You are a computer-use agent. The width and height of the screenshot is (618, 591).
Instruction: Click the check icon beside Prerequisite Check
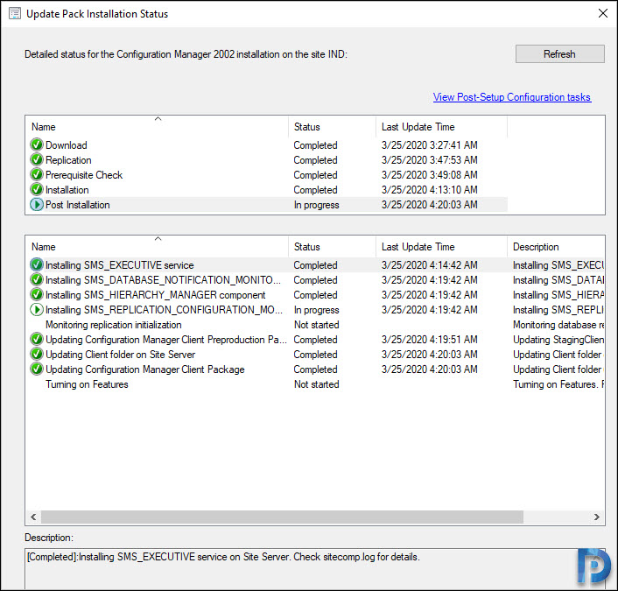click(x=37, y=174)
